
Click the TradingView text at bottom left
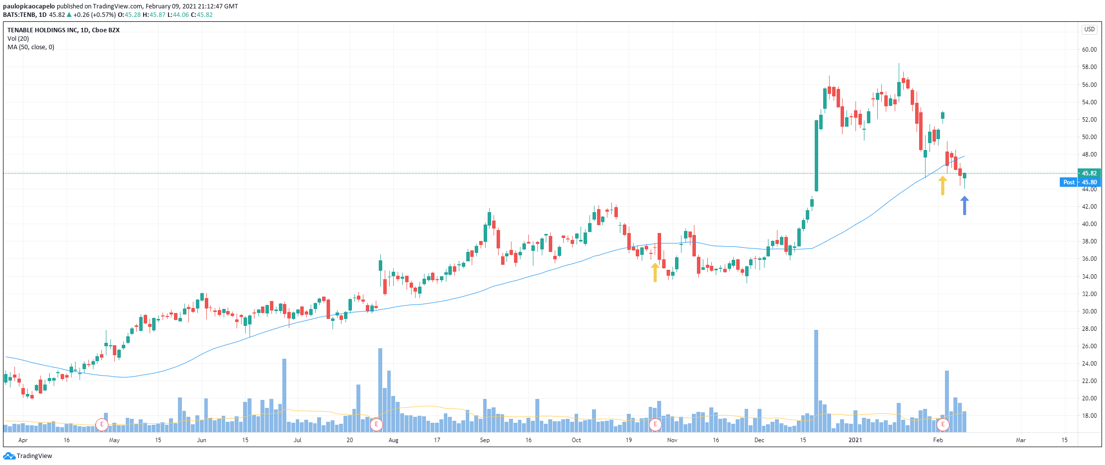click(34, 456)
